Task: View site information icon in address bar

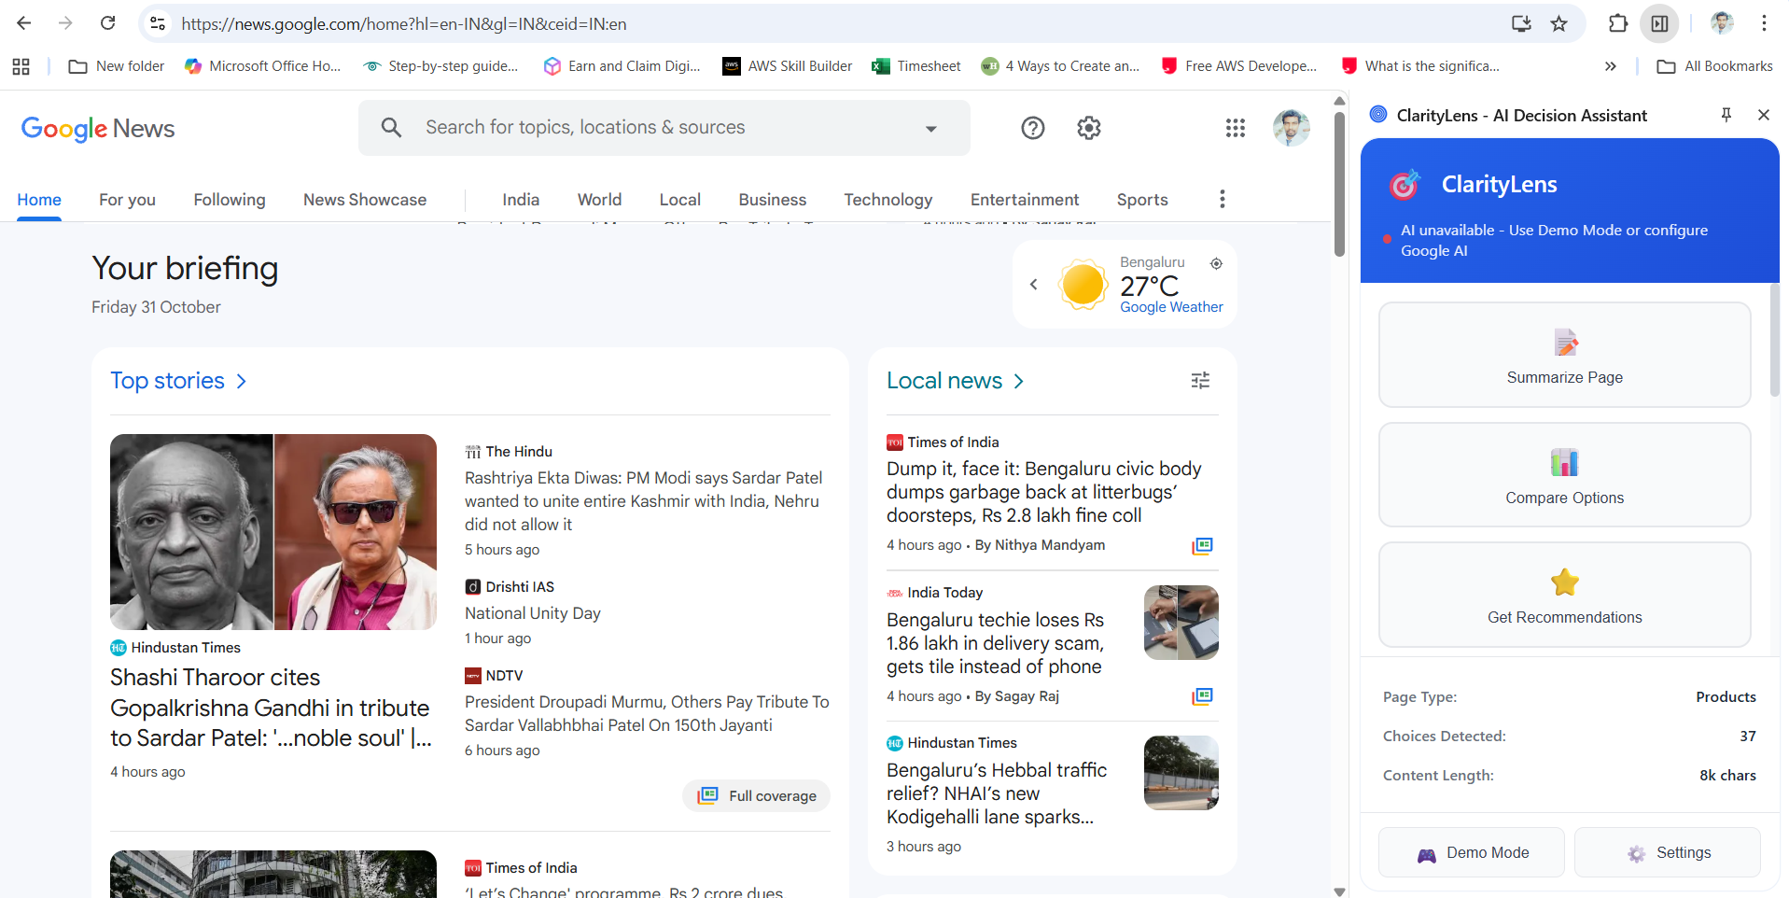Action: pyautogui.click(x=158, y=23)
